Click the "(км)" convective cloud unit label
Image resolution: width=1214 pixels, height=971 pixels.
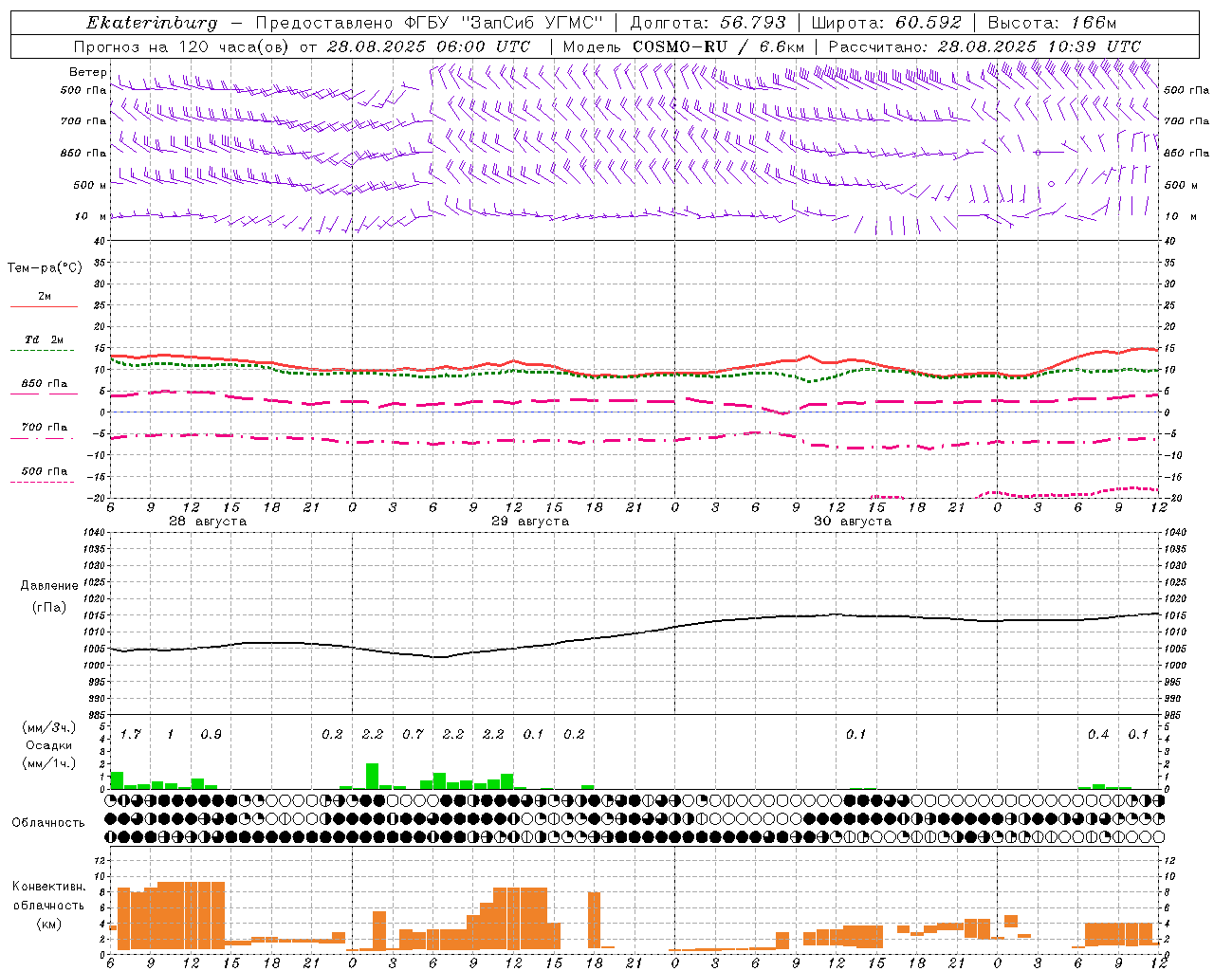[49, 924]
